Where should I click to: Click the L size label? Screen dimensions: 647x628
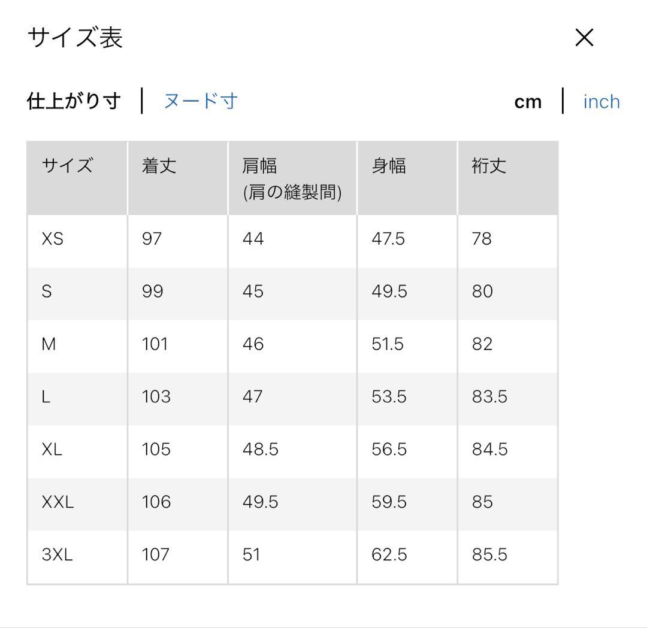point(46,396)
